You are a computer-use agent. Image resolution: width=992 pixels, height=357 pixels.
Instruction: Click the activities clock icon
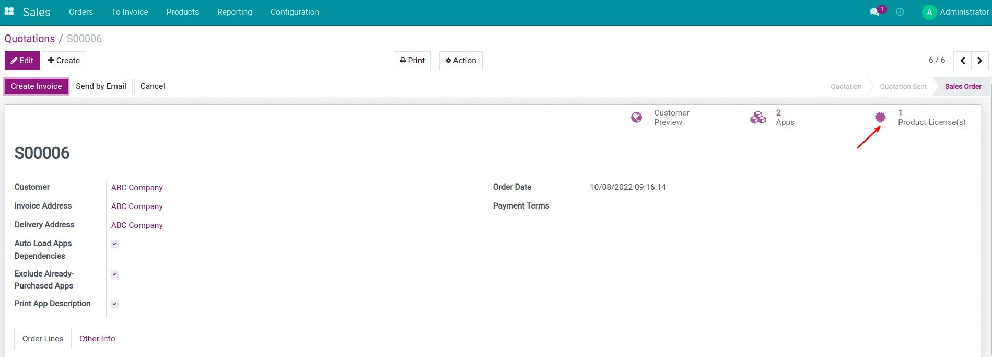coord(900,12)
